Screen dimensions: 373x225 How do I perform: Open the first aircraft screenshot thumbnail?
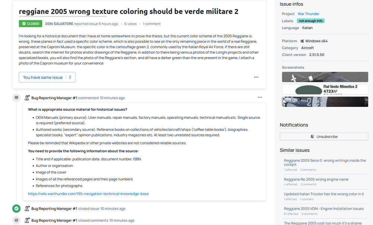[325, 77]
